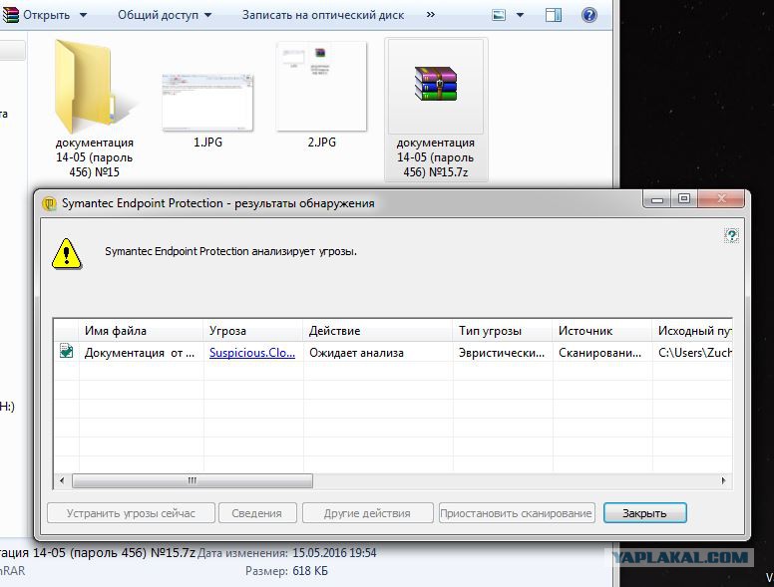The image size is (774, 587).
Task: Sort by the Действие column header
Action: [378, 331]
